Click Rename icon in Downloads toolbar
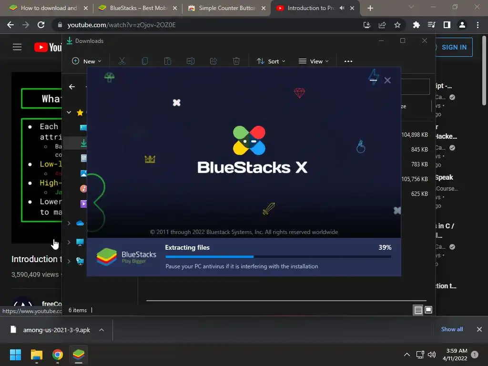 [x=191, y=61]
